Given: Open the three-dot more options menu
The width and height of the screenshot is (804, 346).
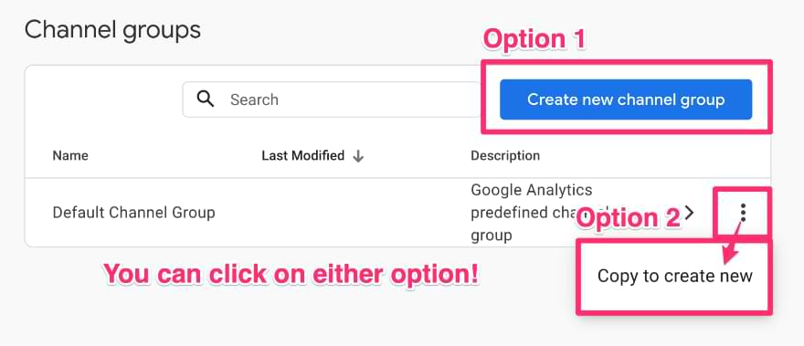Looking at the screenshot, I should tap(743, 212).
